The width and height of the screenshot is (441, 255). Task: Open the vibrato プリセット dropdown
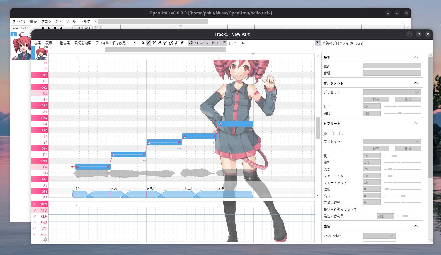tap(392, 141)
